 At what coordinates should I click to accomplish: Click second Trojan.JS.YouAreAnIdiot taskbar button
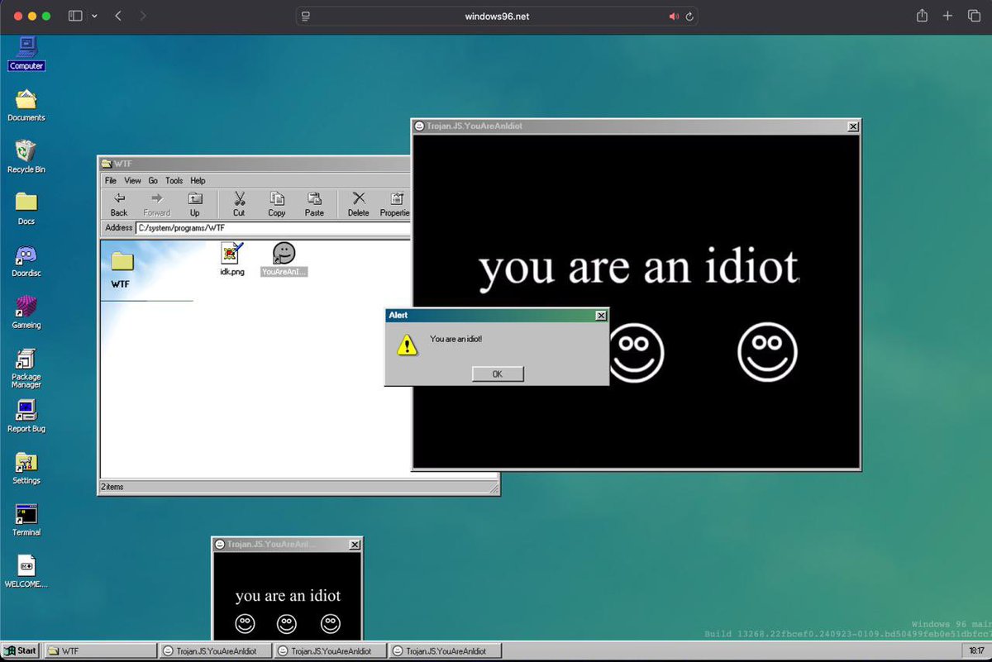(330, 651)
